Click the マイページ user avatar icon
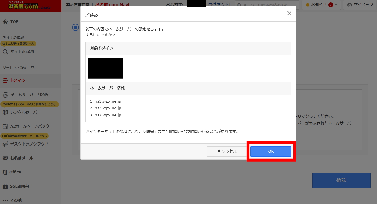The height and width of the screenshot is (204, 377). click(349, 5)
